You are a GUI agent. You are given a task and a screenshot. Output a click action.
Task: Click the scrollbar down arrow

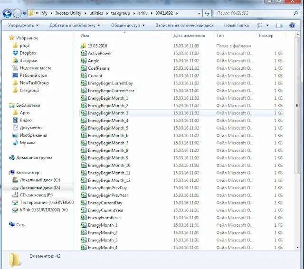(297, 247)
